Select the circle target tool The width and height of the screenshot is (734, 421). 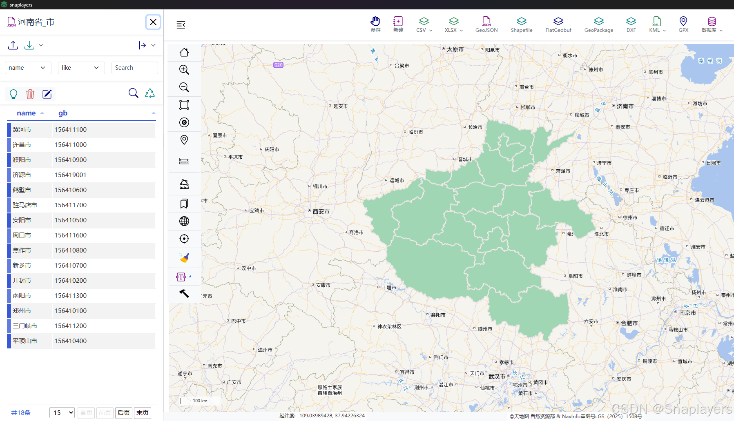coord(184,122)
